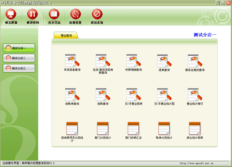Select the 营业查询 tab
This screenshot has width=232, height=167.
[x=65, y=35]
